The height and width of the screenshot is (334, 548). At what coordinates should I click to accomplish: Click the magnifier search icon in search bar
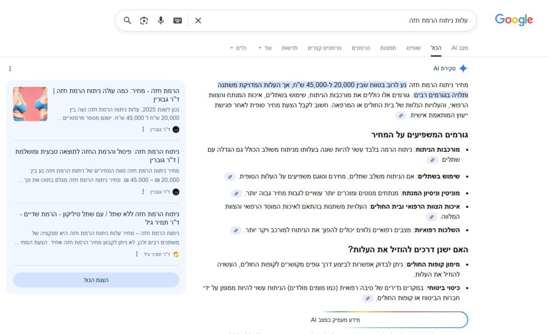(x=127, y=20)
